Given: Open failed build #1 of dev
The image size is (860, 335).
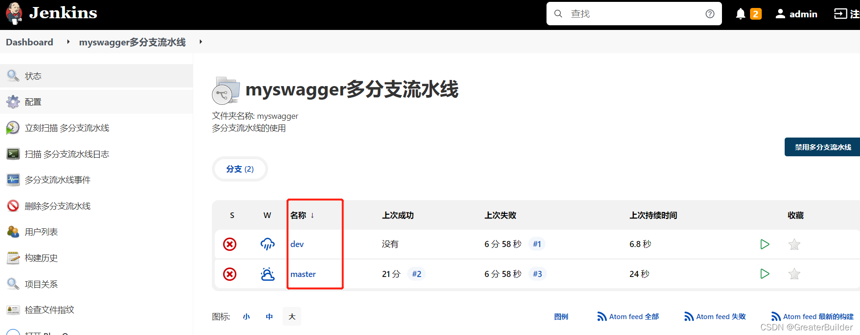Looking at the screenshot, I should click(x=537, y=244).
